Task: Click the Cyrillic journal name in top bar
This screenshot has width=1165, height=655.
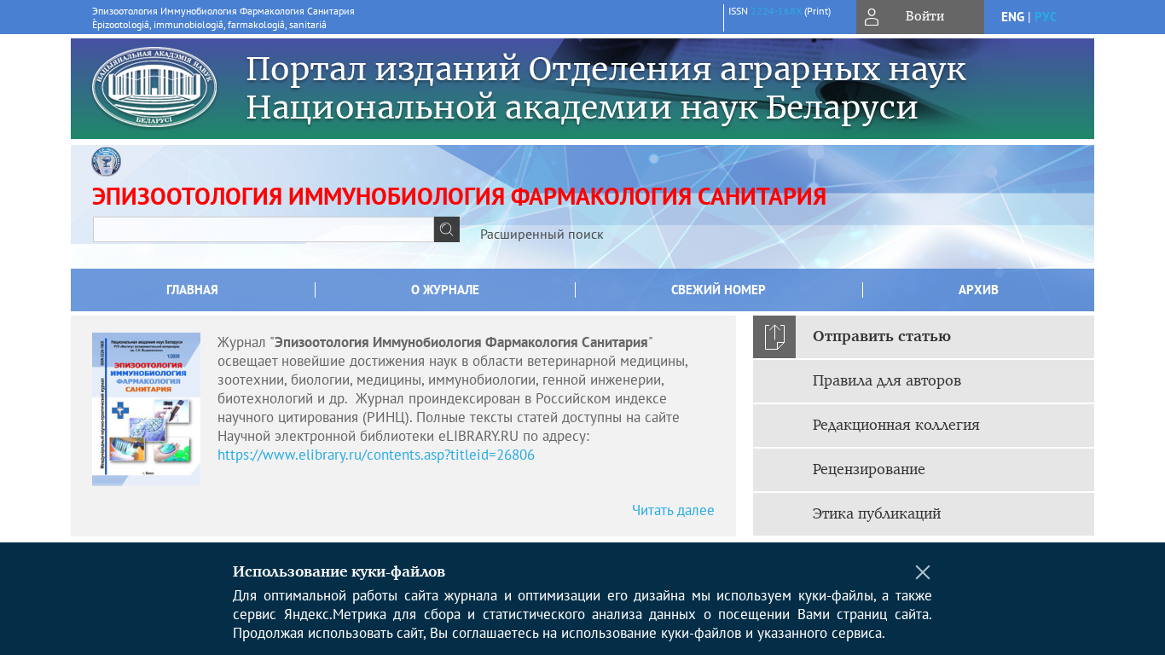Action: (x=223, y=11)
